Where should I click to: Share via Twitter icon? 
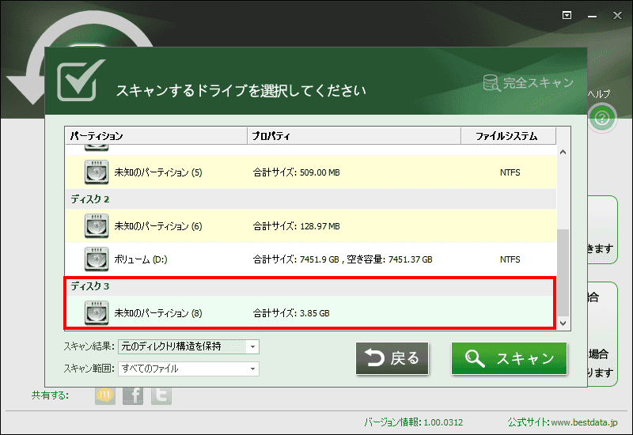pos(161,395)
